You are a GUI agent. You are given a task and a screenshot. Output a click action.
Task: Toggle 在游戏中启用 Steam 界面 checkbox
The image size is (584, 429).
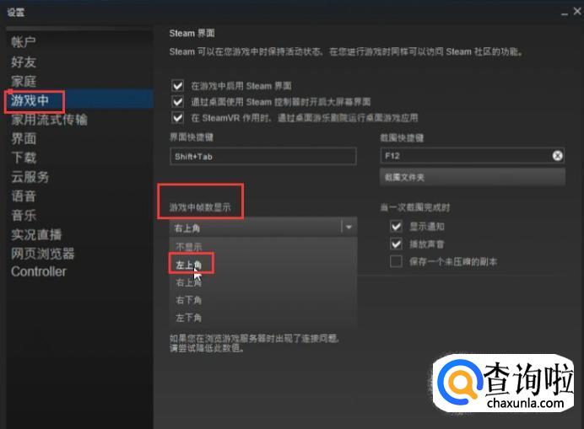click(178, 86)
